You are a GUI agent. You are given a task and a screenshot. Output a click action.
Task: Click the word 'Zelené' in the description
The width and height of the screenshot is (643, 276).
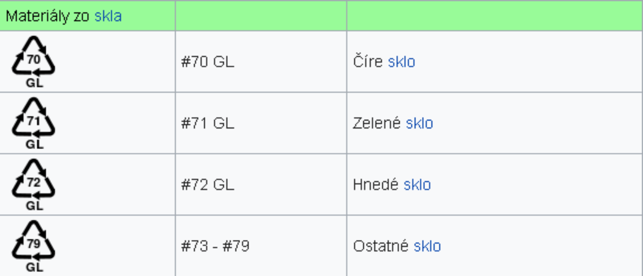coord(376,123)
